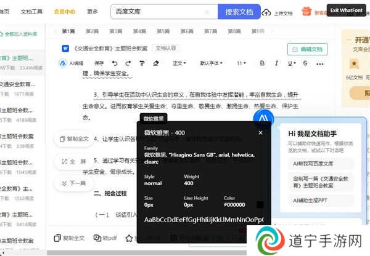Click the star favorite icon in bottom bar
This screenshot has height=256, width=370.
(x=129, y=238)
